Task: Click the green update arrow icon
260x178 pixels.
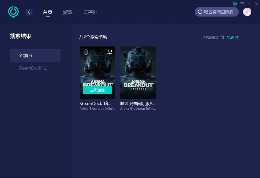Action: click(235, 4)
